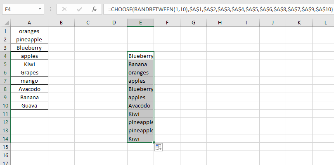Select column H header
This screenshot has height=165, width=334.
220,23
